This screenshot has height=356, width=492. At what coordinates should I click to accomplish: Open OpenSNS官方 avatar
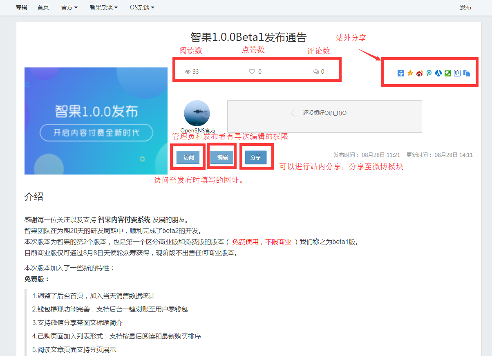click(197, 113)
